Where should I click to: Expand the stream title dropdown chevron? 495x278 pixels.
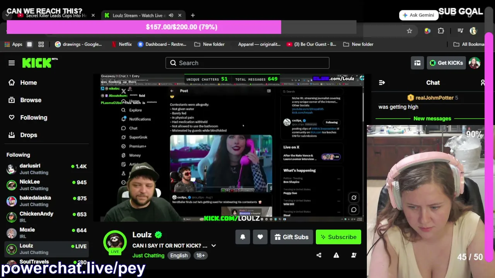pos(213,246)
